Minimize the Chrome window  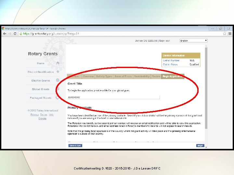pyautogui.click(x=213, y=29)
